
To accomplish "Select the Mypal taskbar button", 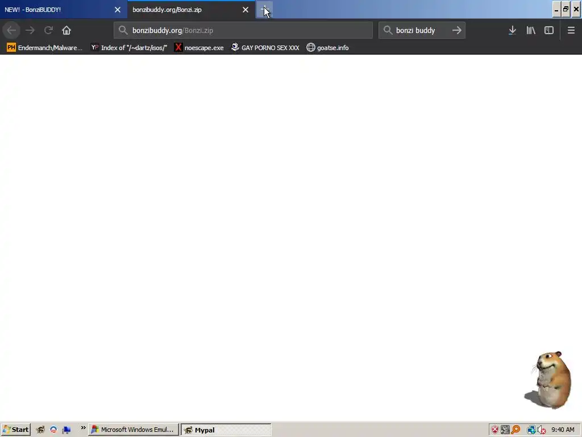I will pyautogui.click(x=226, y=430).
